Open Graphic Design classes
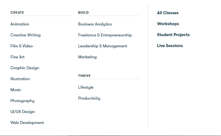 (25, 68)
